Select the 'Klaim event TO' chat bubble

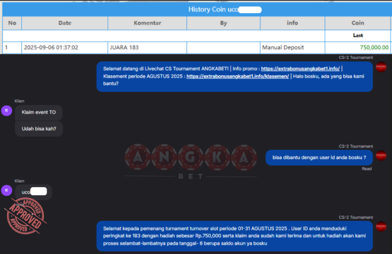[x=39, y=113]
